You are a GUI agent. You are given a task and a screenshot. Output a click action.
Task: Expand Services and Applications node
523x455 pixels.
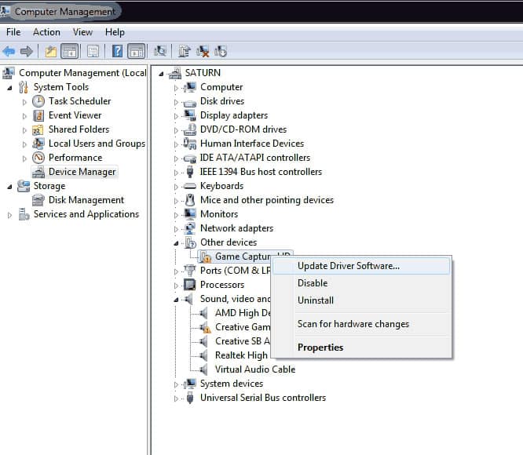pyautogui.click(x=9, y=215)
